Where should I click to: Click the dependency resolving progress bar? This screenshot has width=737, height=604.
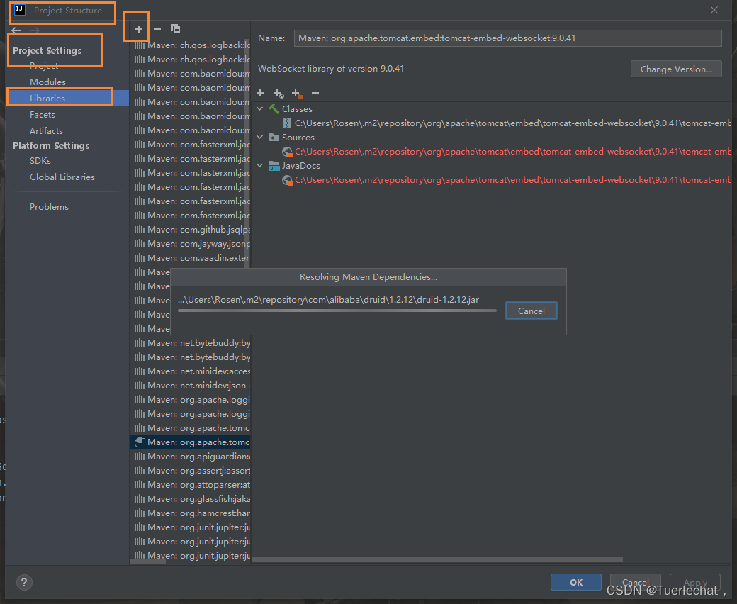(x=337, y=311)
